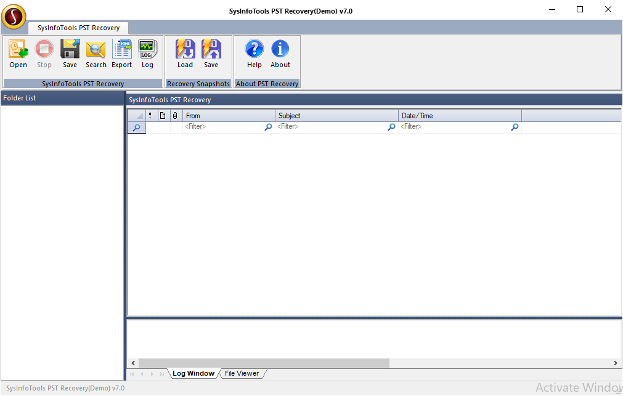
Task: Open a PST file with the Open icon
Action: [x=18, y=54]
